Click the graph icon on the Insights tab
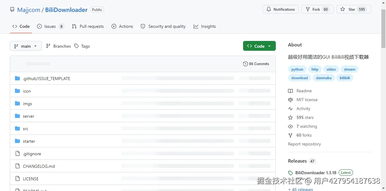This screenshot has width=386, height=191. click(196, 26)
